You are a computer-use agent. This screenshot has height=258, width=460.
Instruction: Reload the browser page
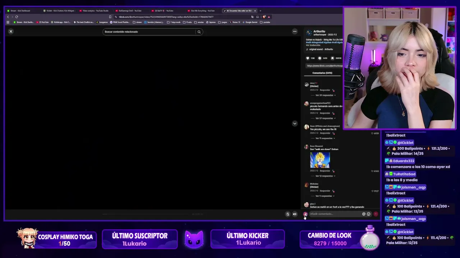17,17
